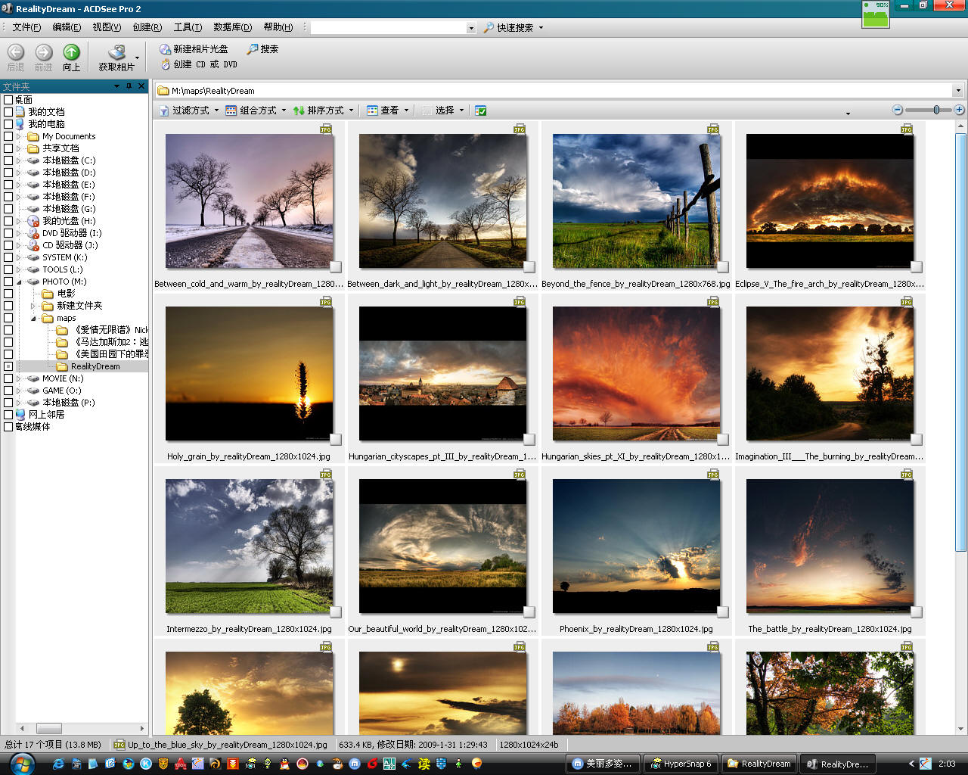The image size is (968, 775).
Task: Switch to HyperSnap 6 taskbar button
Action: click(681, 764)
